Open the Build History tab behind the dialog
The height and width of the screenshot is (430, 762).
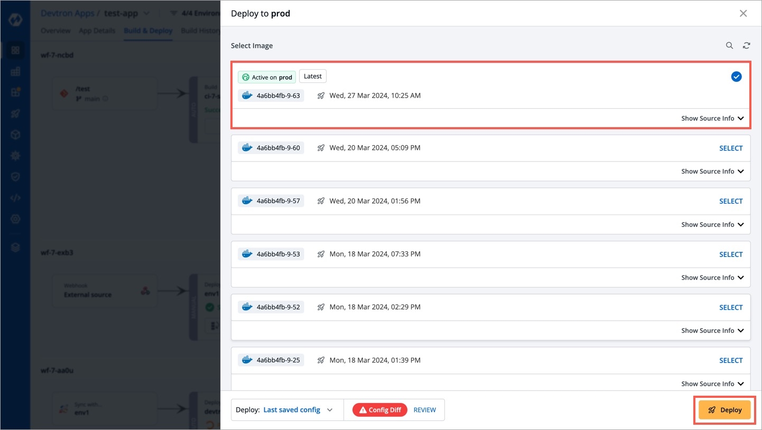(200, 31)
